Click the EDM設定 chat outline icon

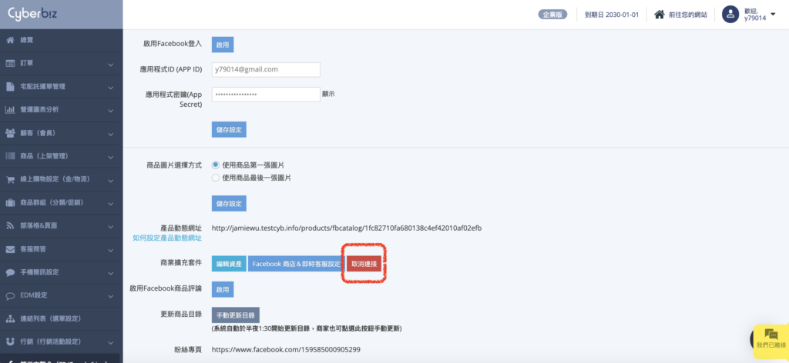tap(10, 296)
